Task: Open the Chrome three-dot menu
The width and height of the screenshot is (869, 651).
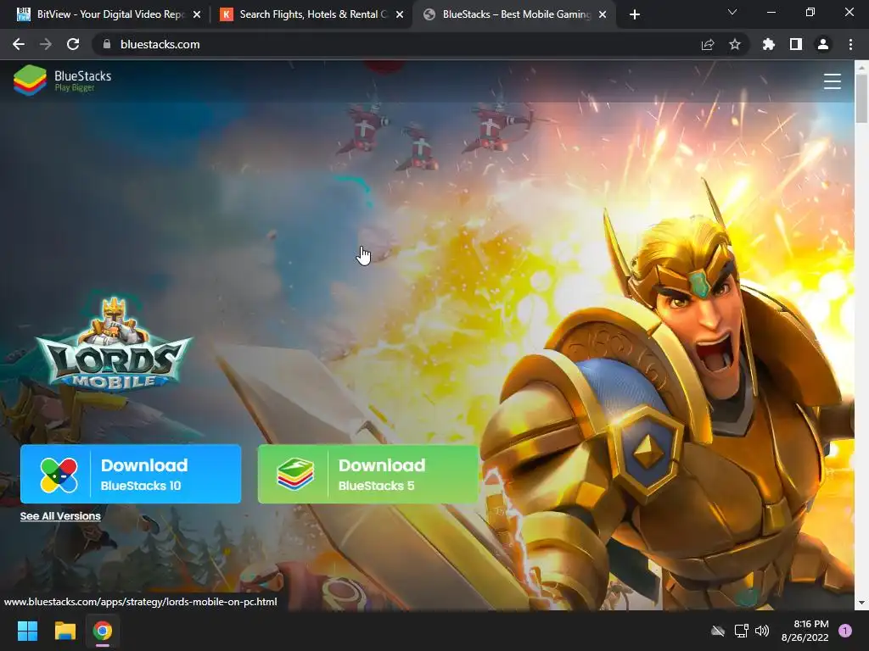Action: tap(850, 44)
